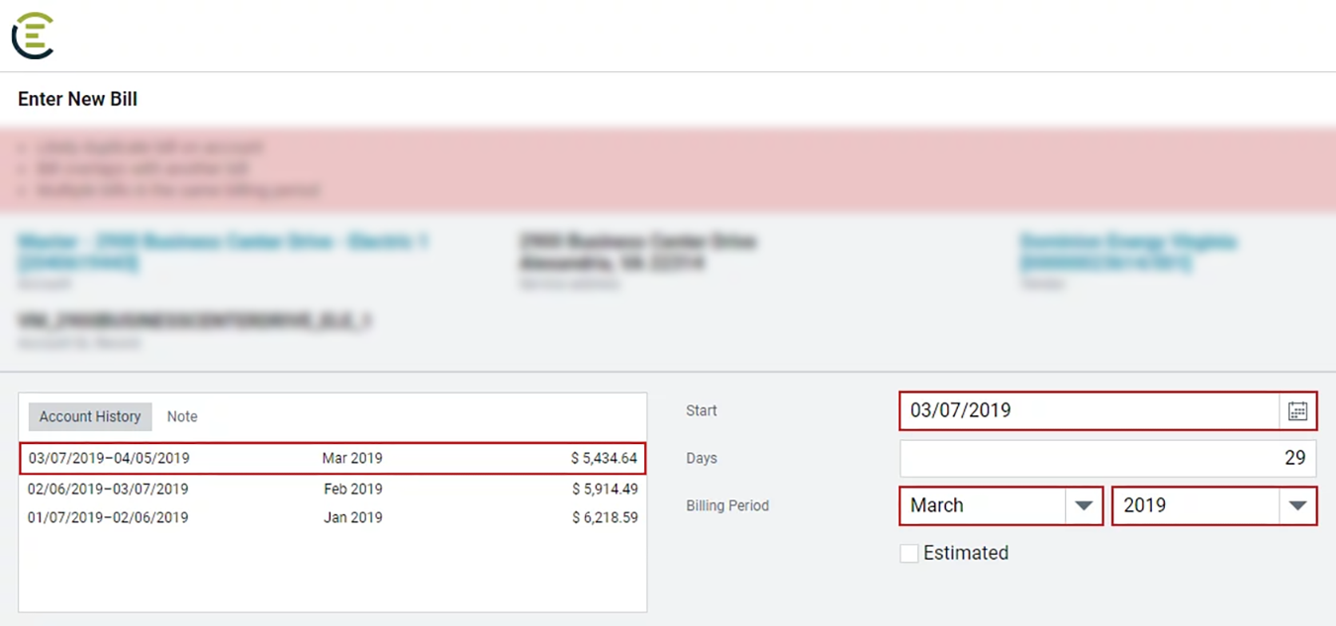Select the 02/06/2019–03/07/2019 history row
1336x626 pixels.
click(333, 489)
